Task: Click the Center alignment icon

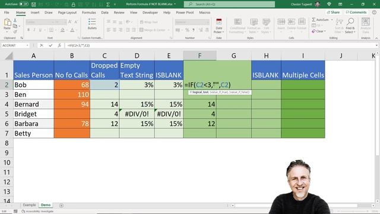Action: 115,30
